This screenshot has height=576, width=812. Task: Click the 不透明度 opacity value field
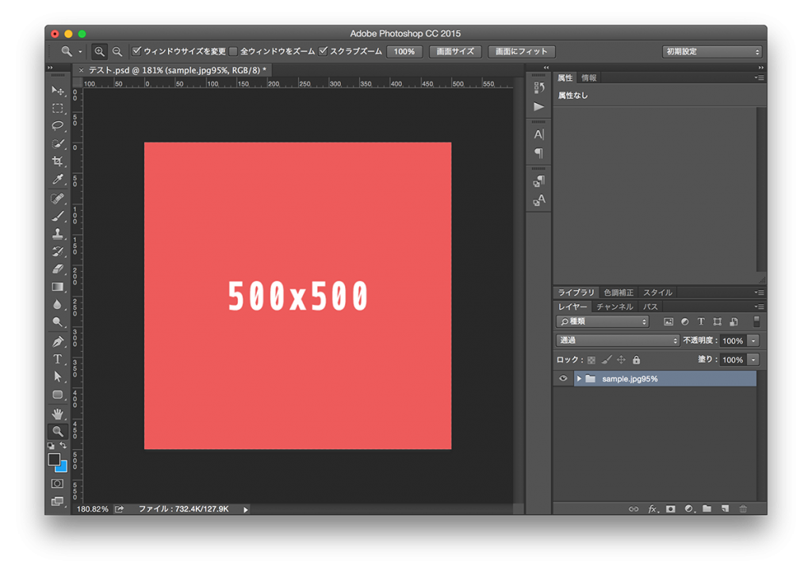(x=732, y=341)
